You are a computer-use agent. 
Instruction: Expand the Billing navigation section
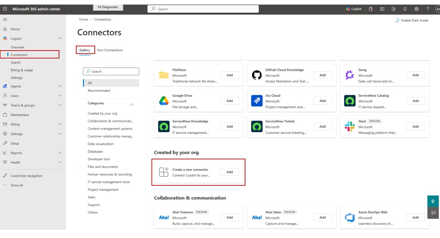60,124
